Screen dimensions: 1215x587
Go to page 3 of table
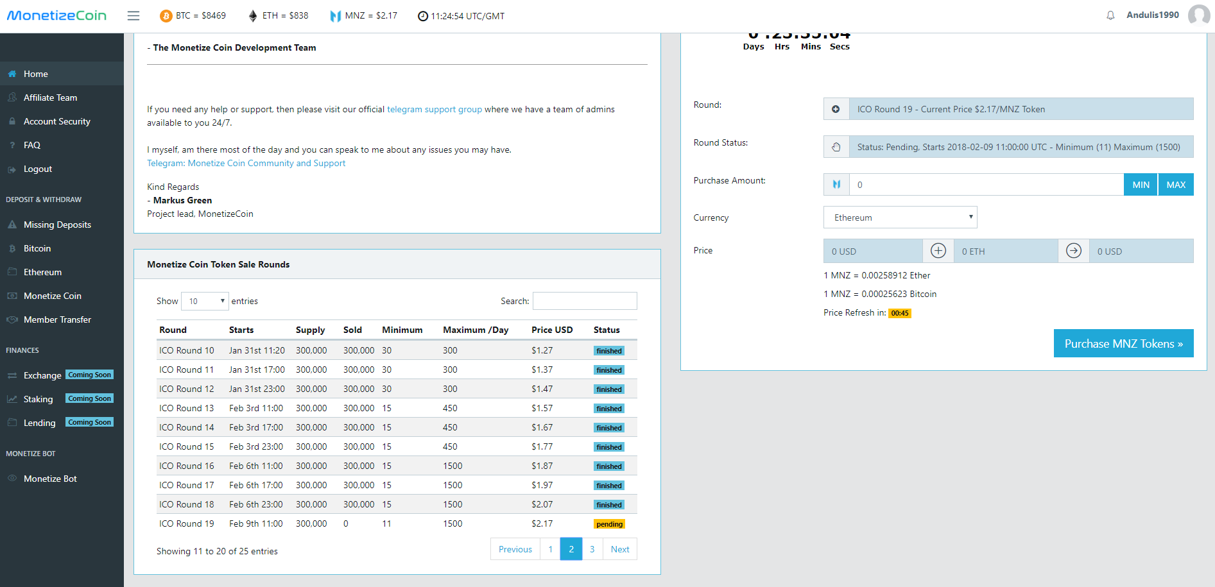592,549
